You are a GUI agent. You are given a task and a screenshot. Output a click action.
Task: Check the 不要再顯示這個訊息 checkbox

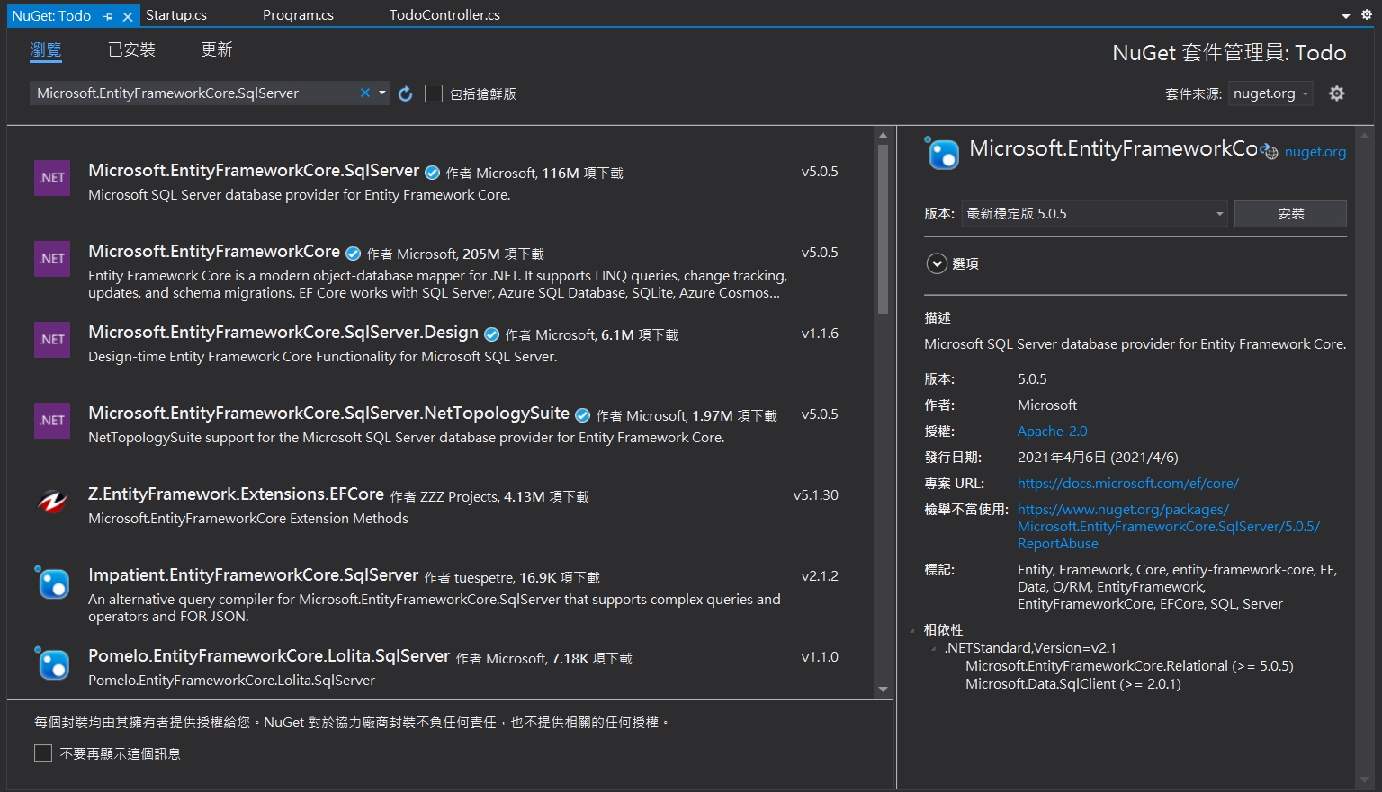click(43, 753)
